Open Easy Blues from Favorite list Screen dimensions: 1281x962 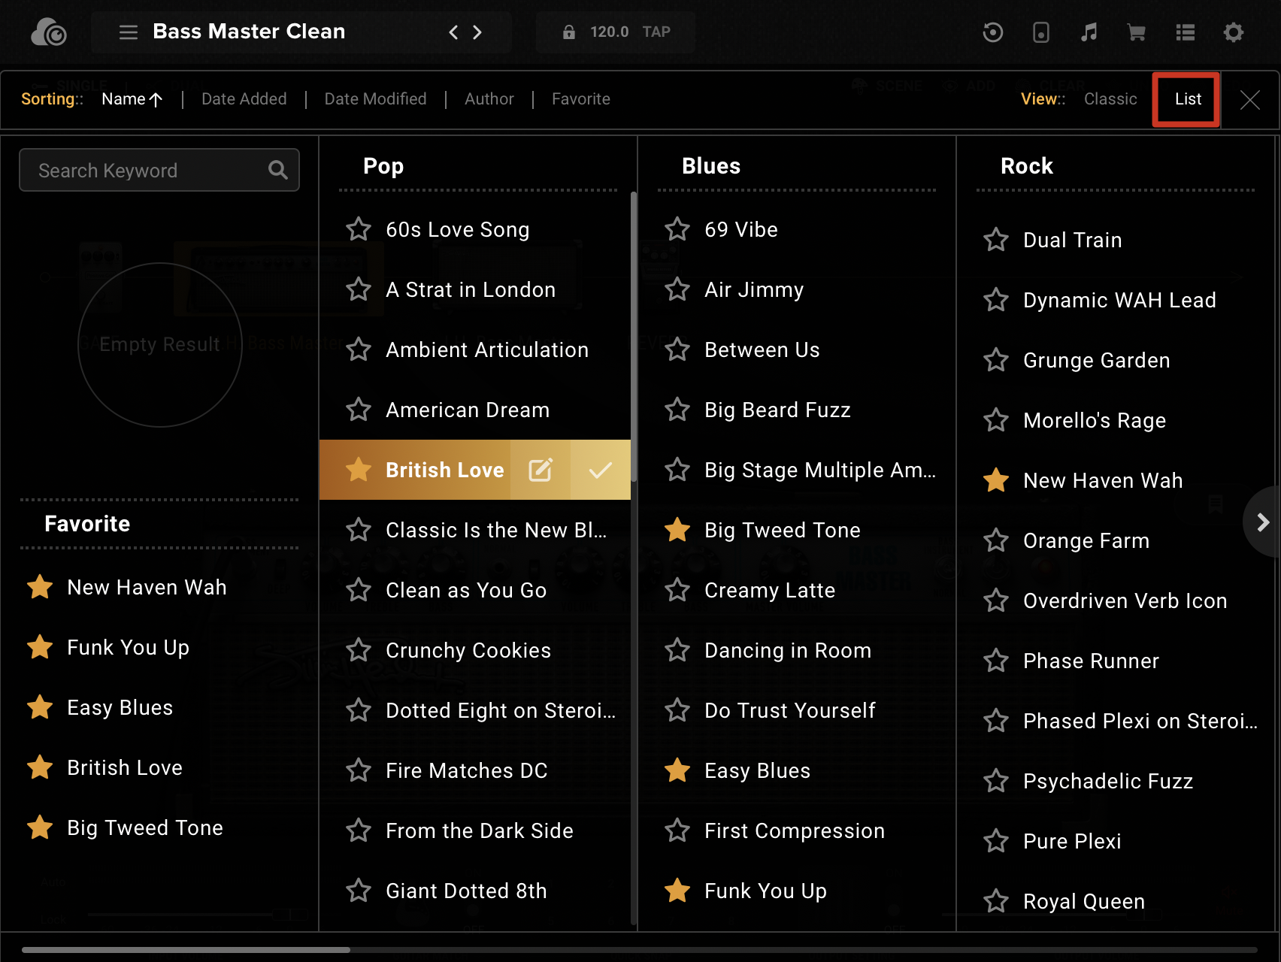(x=120, y=707)
